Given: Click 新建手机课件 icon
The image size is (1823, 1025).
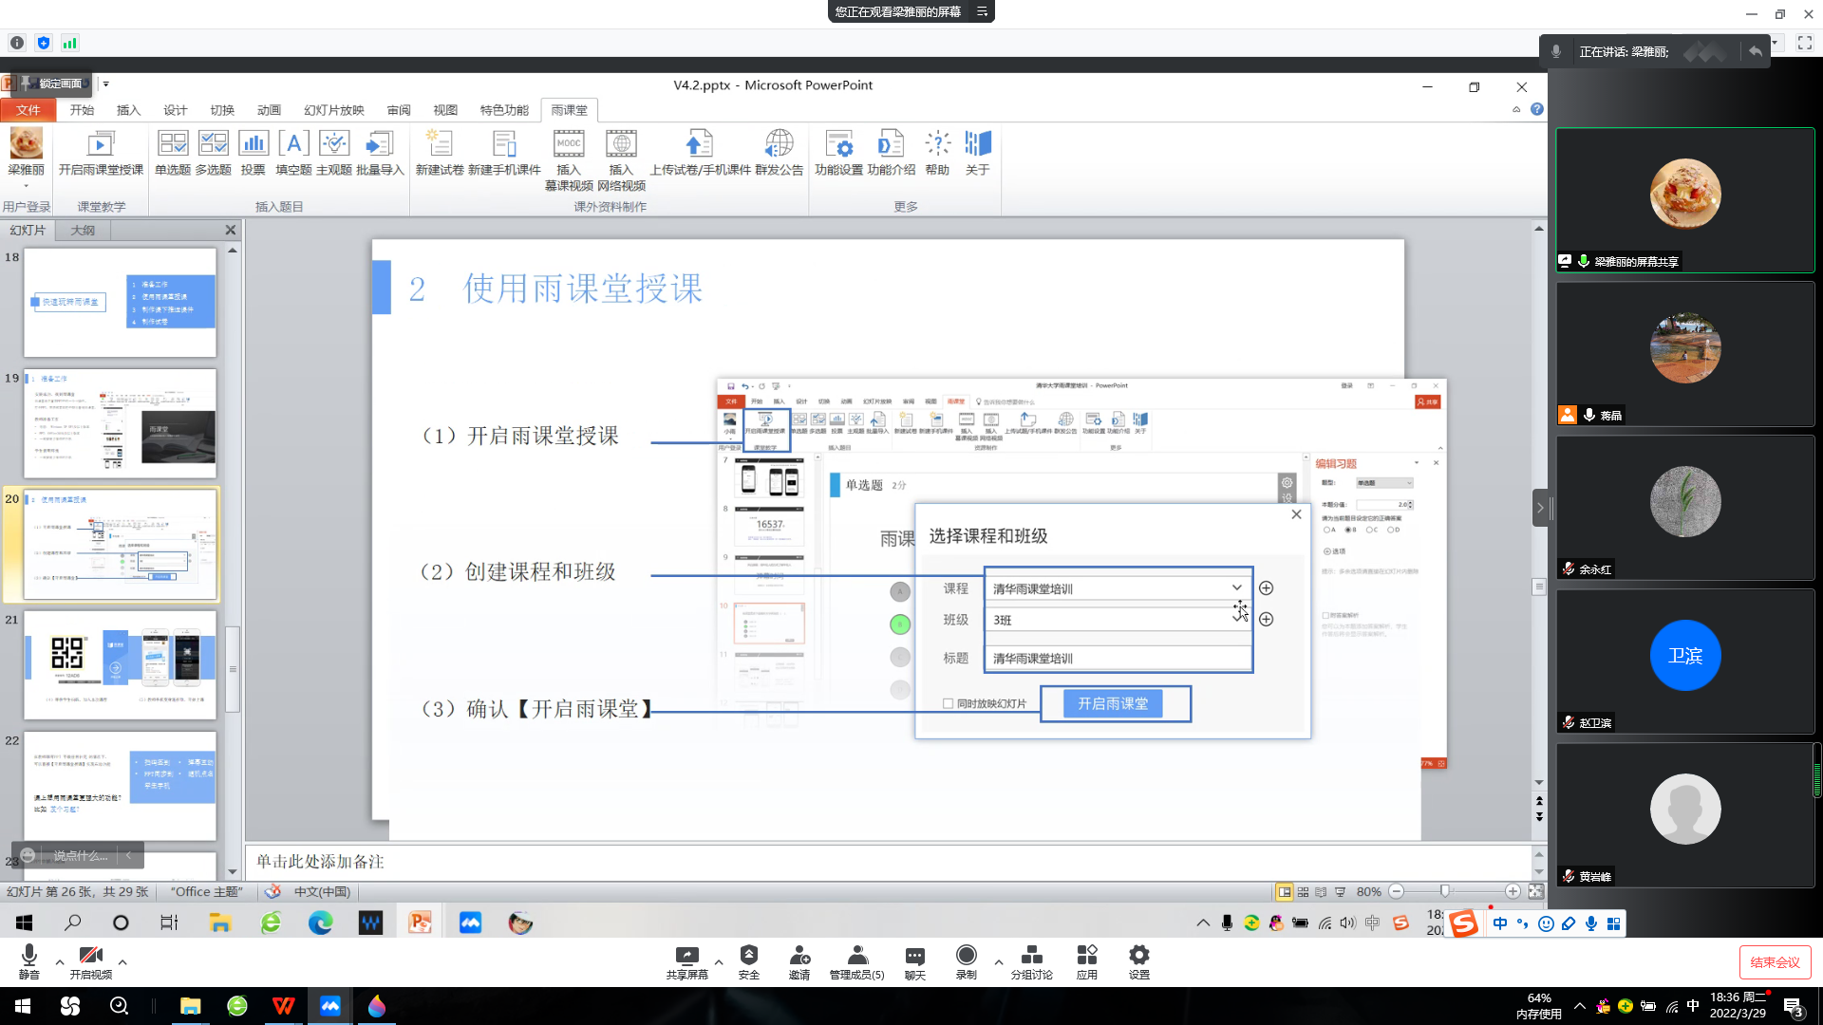Looking at the screenshot, I should pos(504,153).
